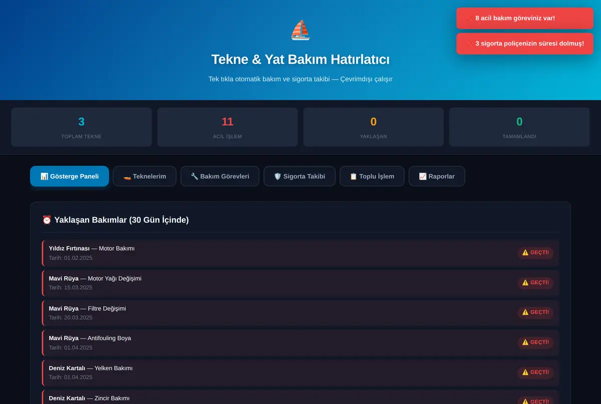Click GEÇTİ! badge for Antifouling Boya
601x404 pixels.
[535, 342]
